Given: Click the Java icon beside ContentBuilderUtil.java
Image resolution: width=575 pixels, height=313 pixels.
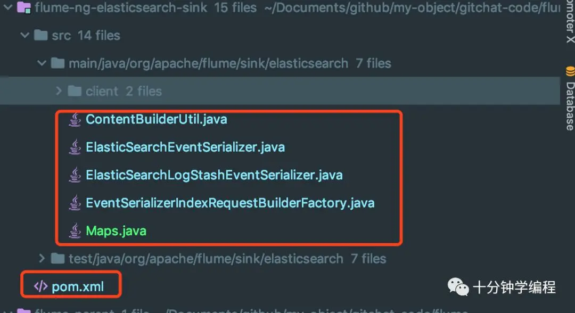Looking at the screenshot, I should tap(75, 119).
